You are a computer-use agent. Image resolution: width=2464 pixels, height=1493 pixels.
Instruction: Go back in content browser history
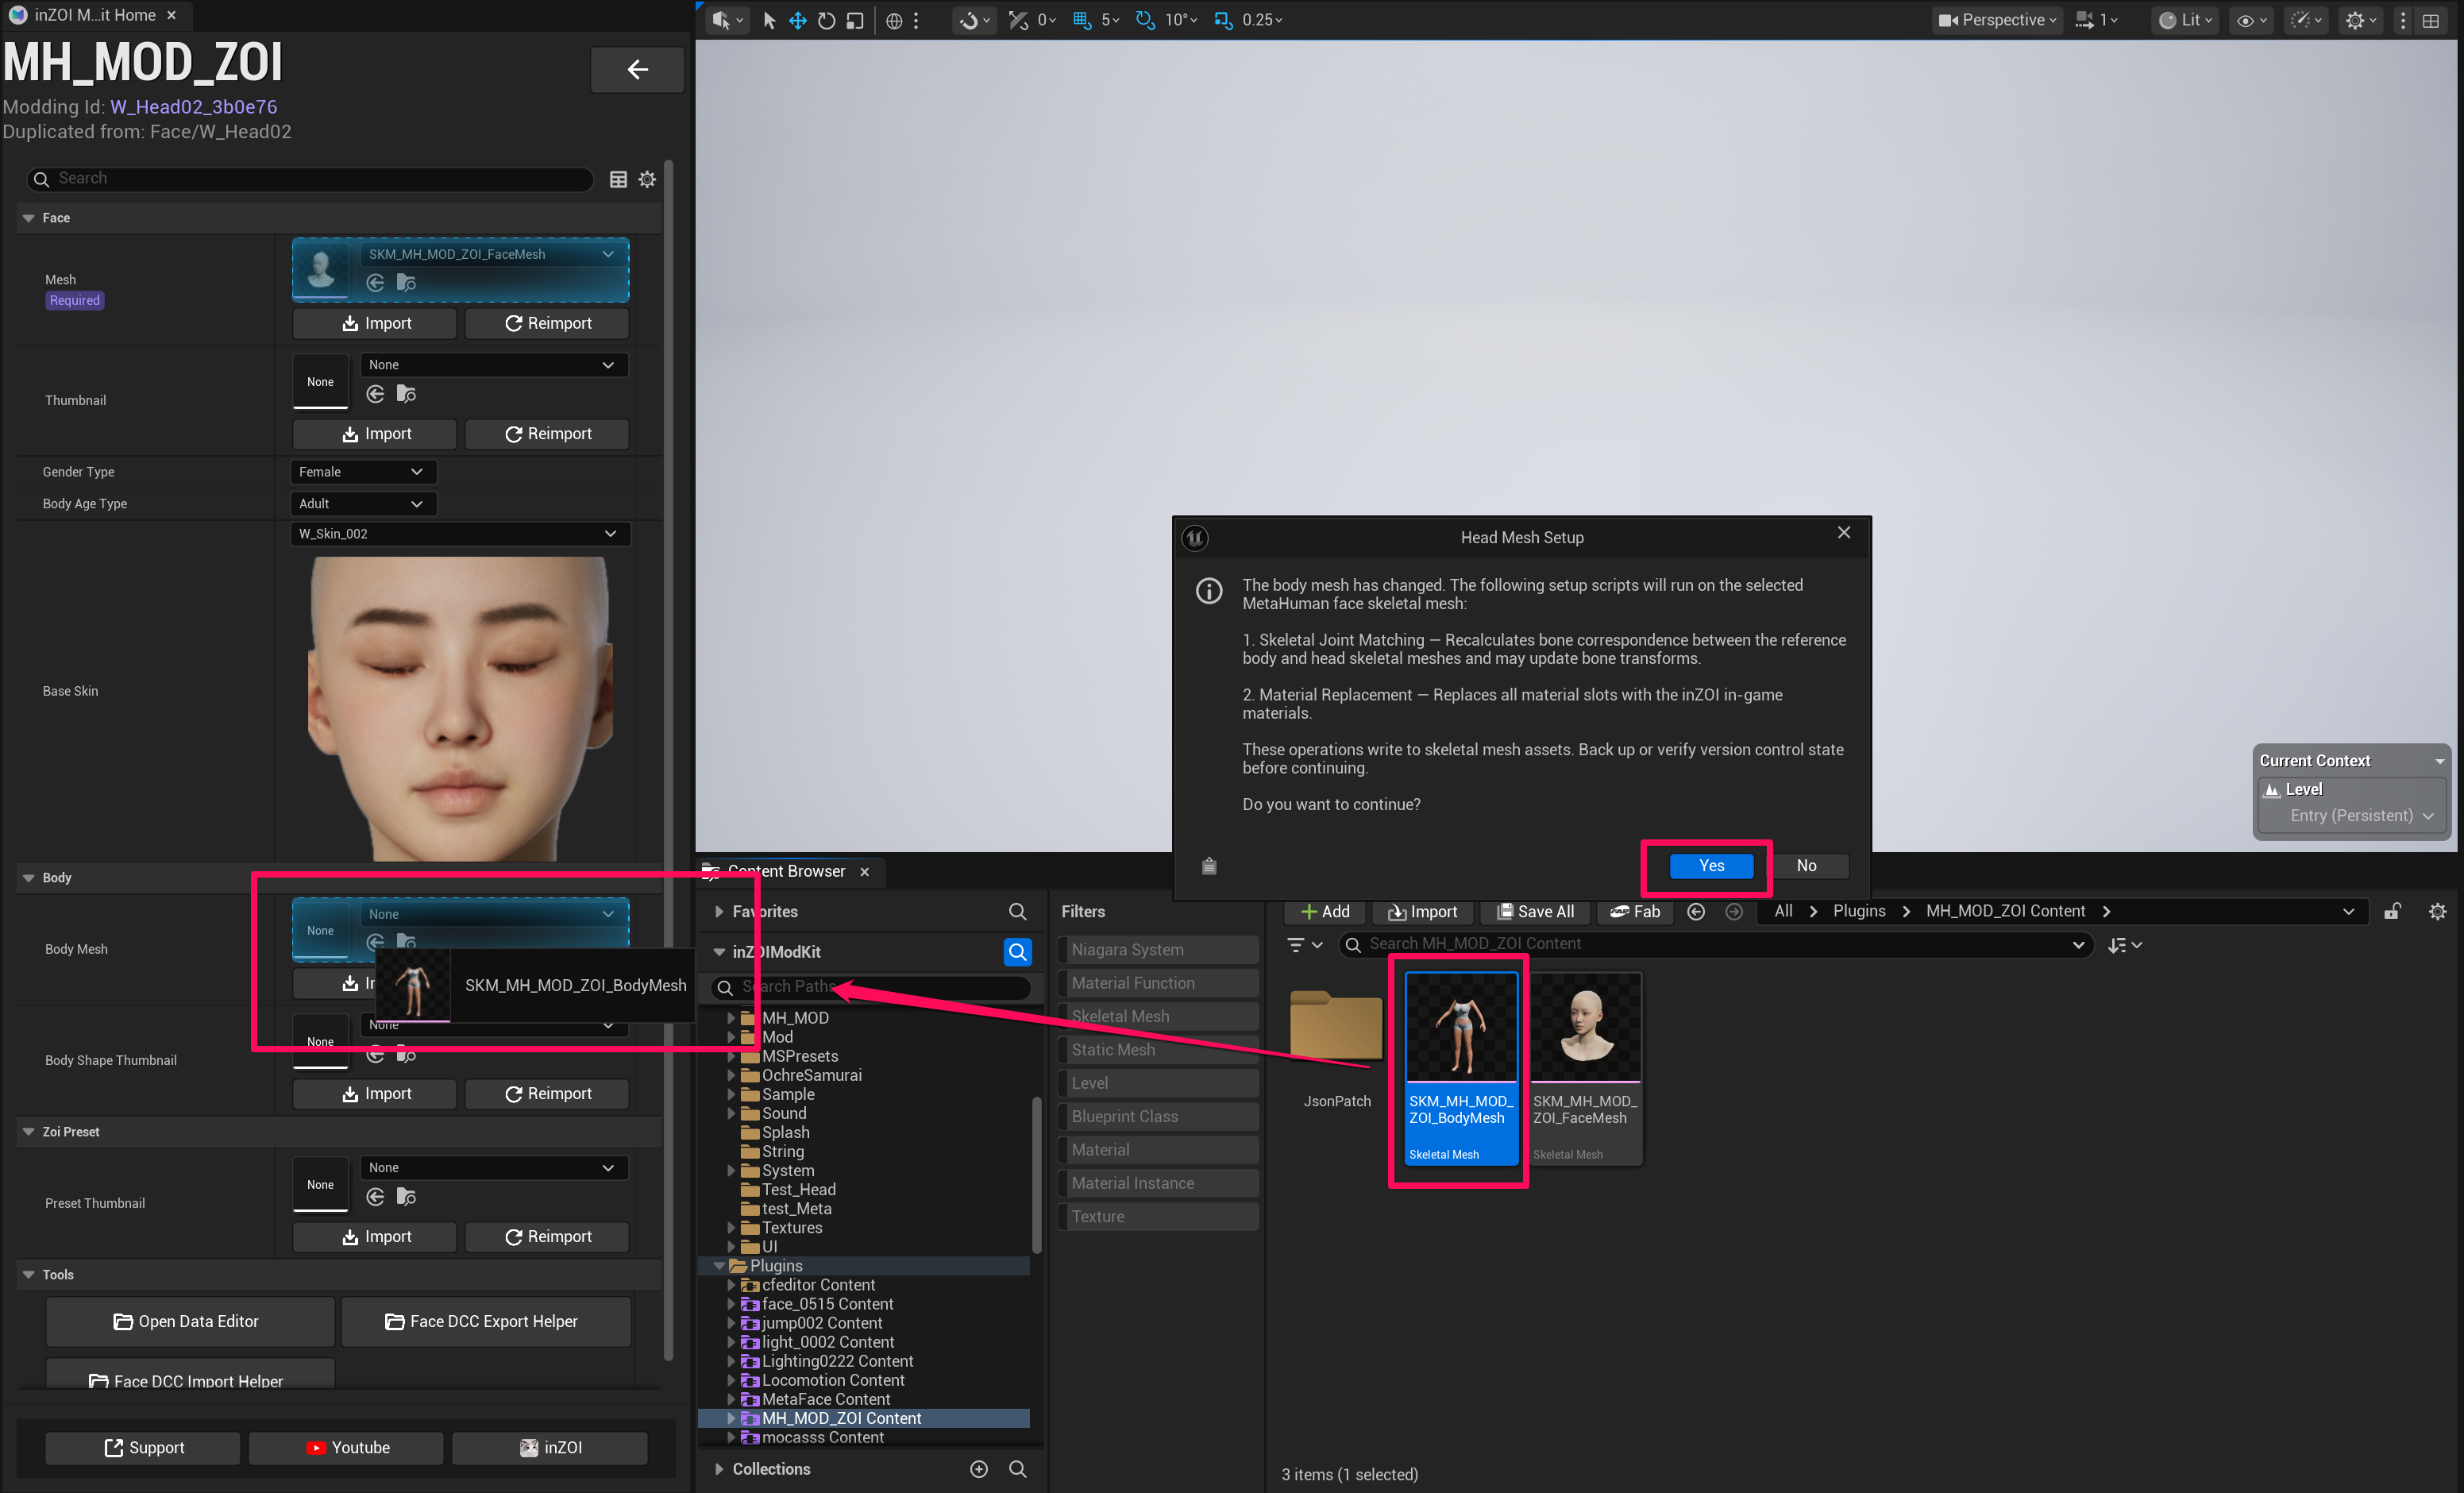[1696, 911]
